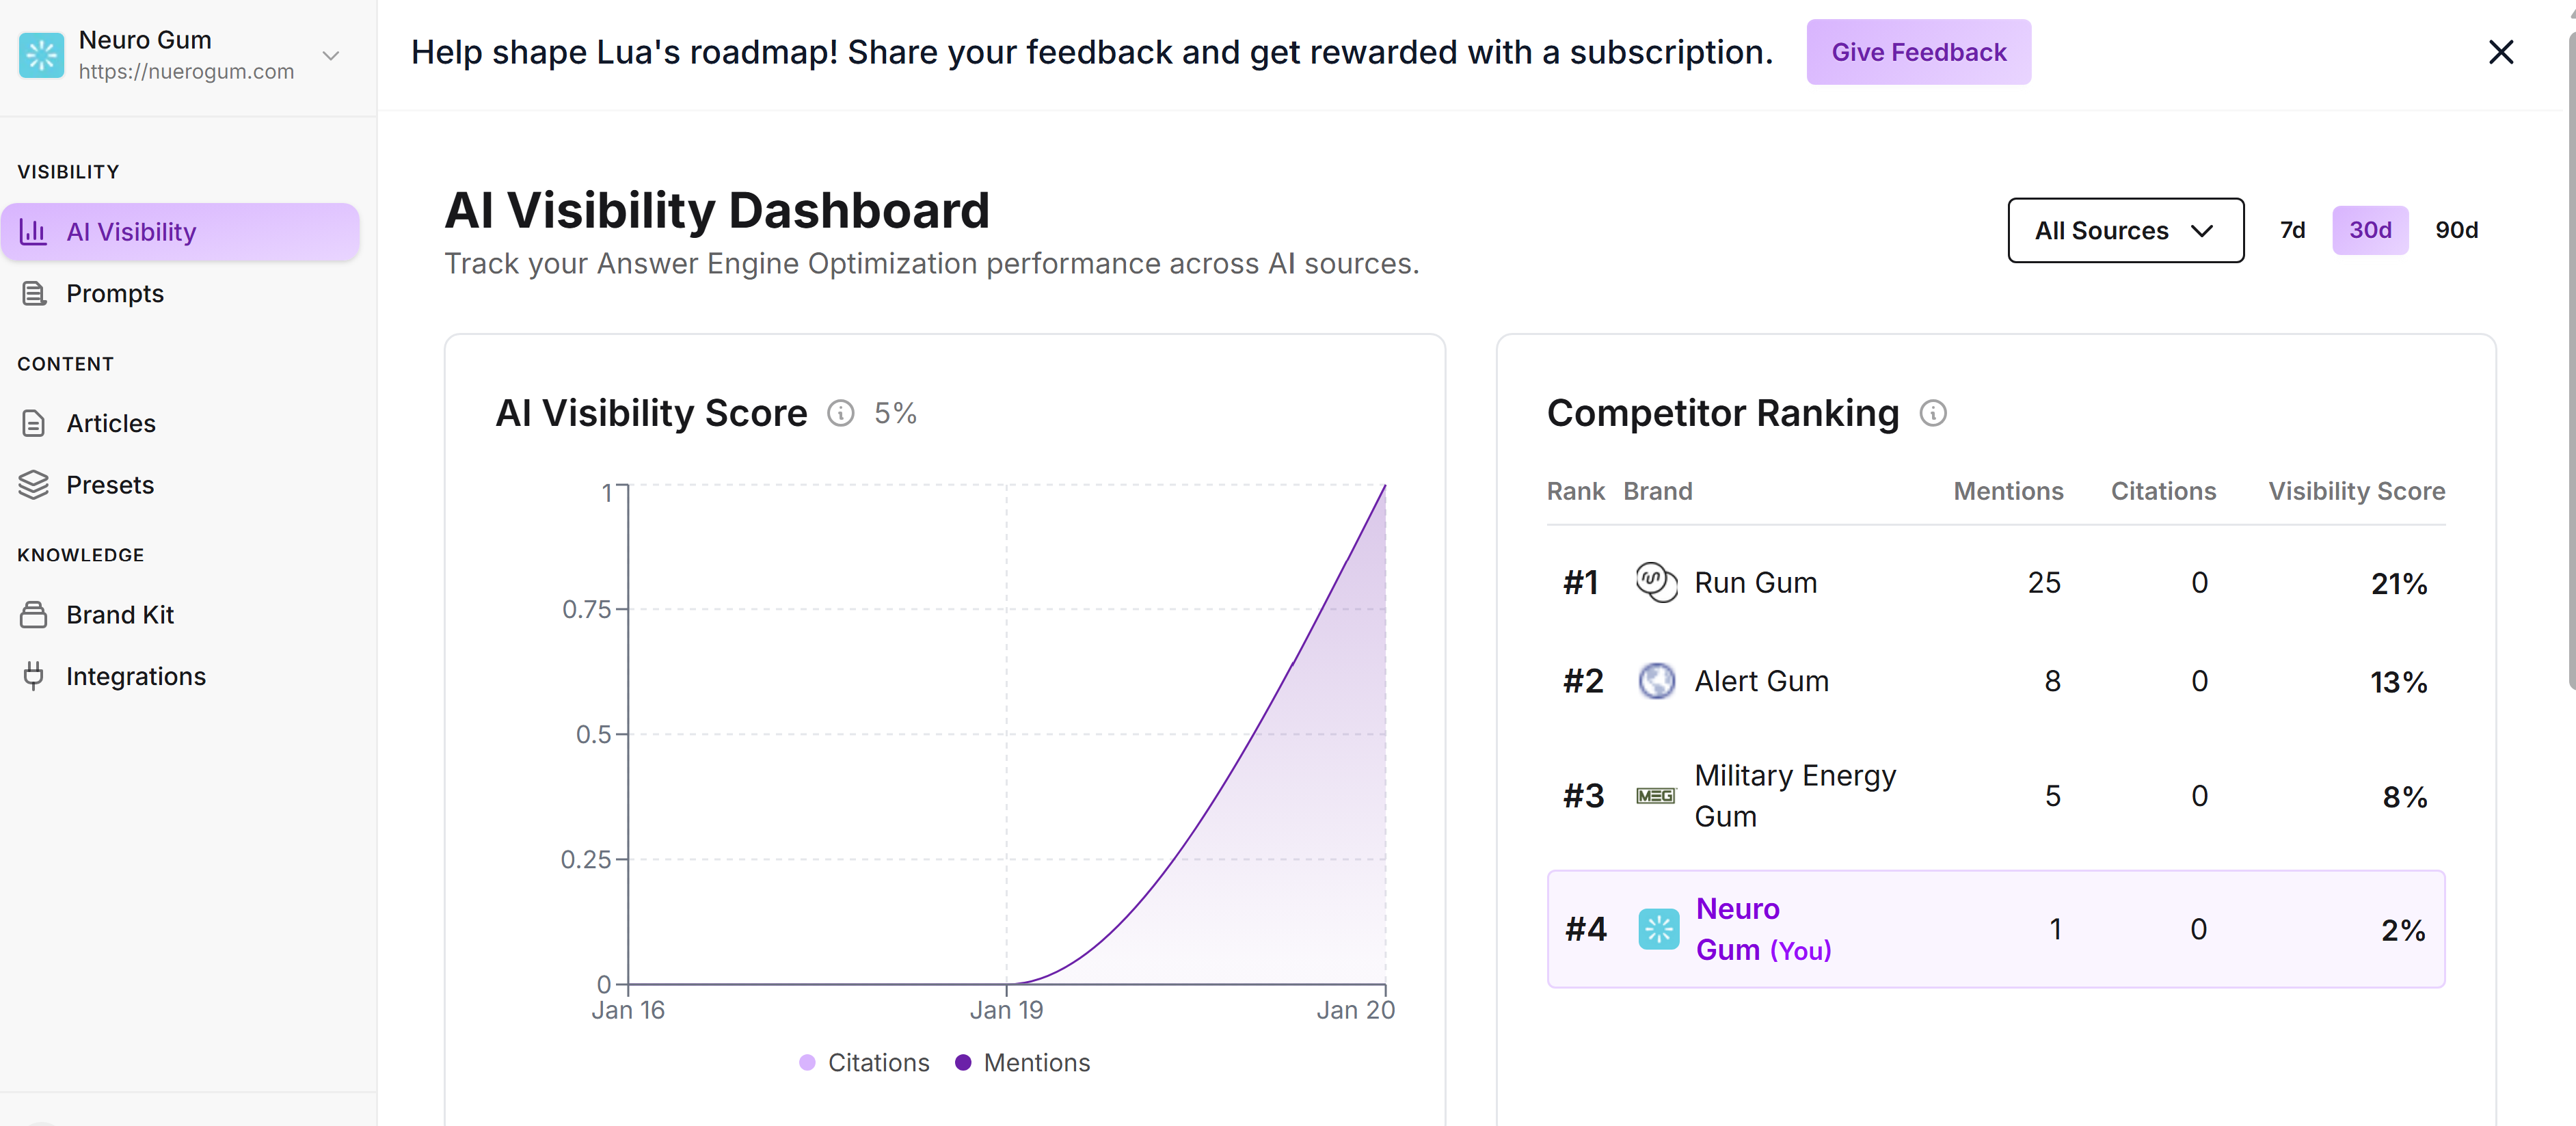Select the AI Visibility bar chart icon
This screenshot has height=1126, width=2576.
[x=33, y=231]
